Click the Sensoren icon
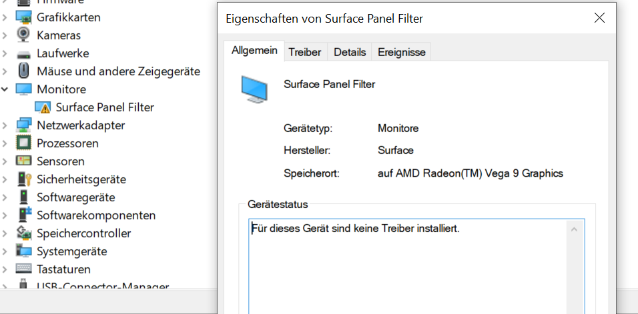 click(23, 161)
